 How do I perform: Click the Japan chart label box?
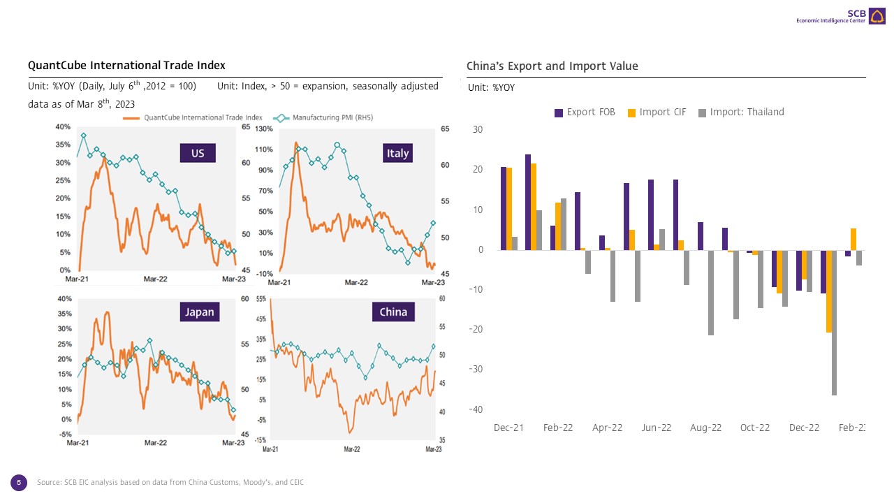(x=198, y=312)
